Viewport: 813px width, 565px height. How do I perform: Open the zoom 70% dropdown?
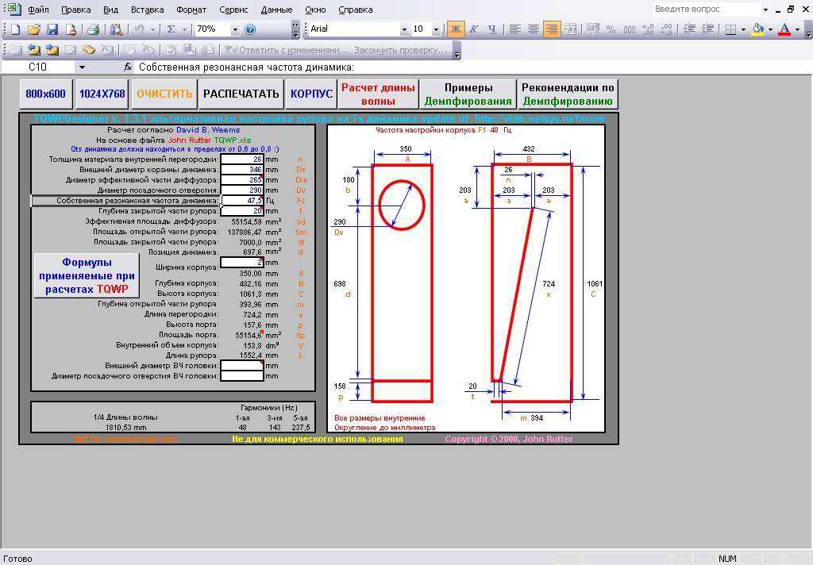[235, 29]
